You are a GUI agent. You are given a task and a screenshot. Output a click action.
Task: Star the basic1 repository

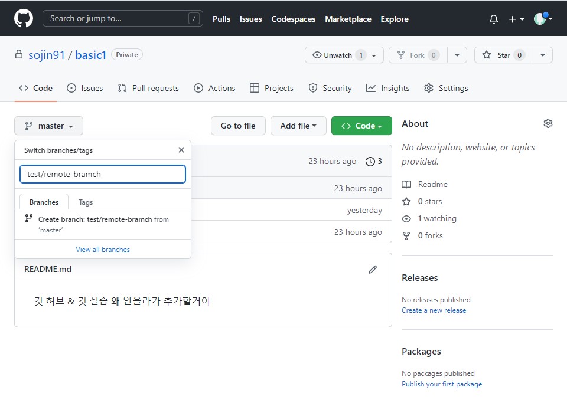tap(503, 55)
